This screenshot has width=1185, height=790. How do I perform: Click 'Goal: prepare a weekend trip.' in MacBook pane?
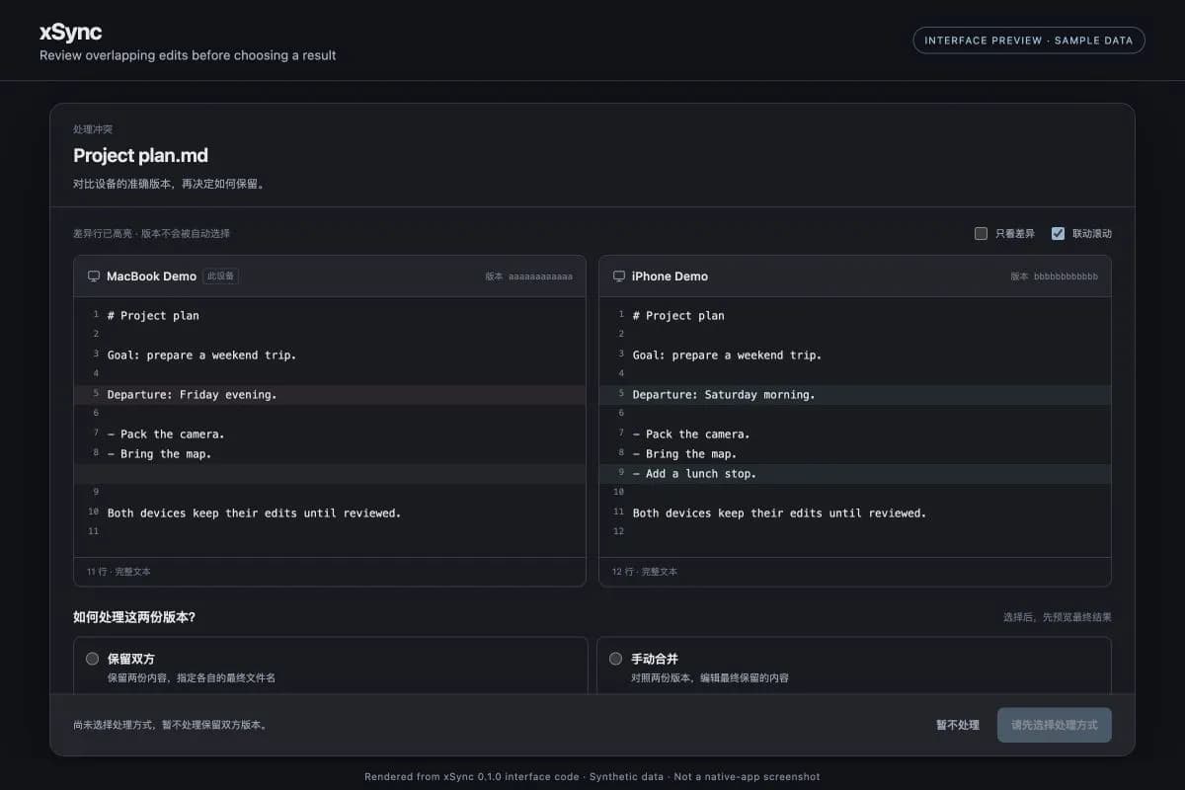(201, 355)
